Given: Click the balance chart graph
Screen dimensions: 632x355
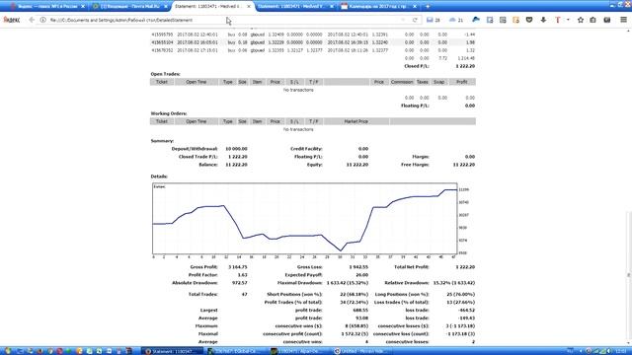Looking at the screenshot, I should pos(305,218).
